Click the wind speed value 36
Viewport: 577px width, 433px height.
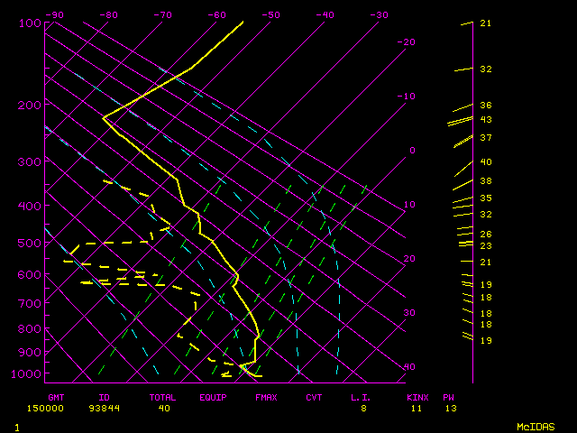(485, 106)
